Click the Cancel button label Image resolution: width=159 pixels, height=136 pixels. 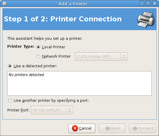(85, 128)
